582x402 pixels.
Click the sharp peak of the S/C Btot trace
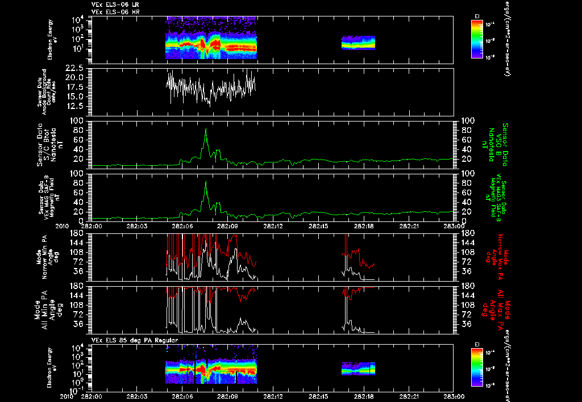pyautogui.click(x=206, y=129)
